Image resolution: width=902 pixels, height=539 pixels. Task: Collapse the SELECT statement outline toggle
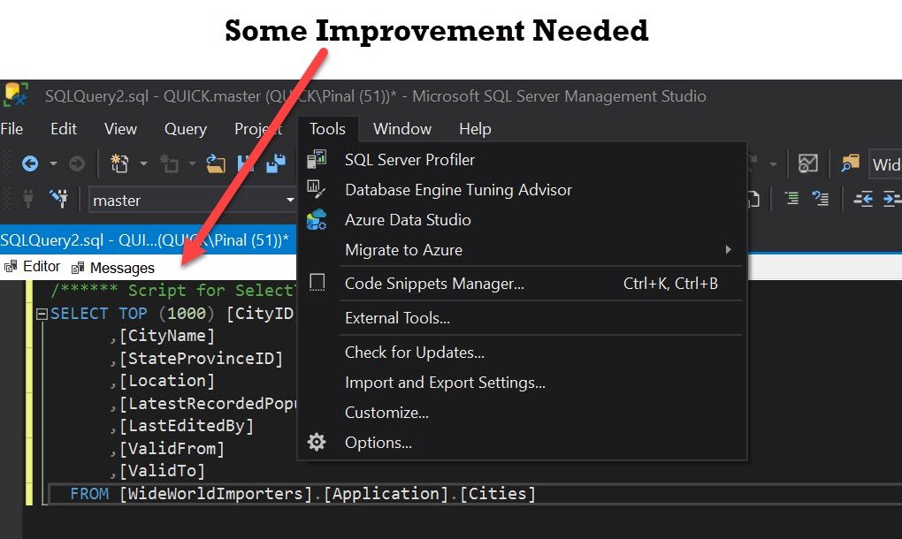42,314
